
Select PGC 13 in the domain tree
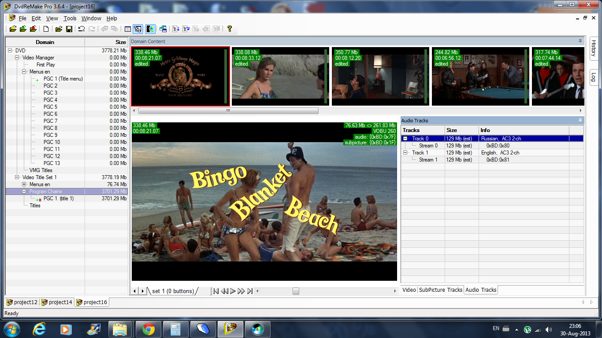[x=52, y=163]
